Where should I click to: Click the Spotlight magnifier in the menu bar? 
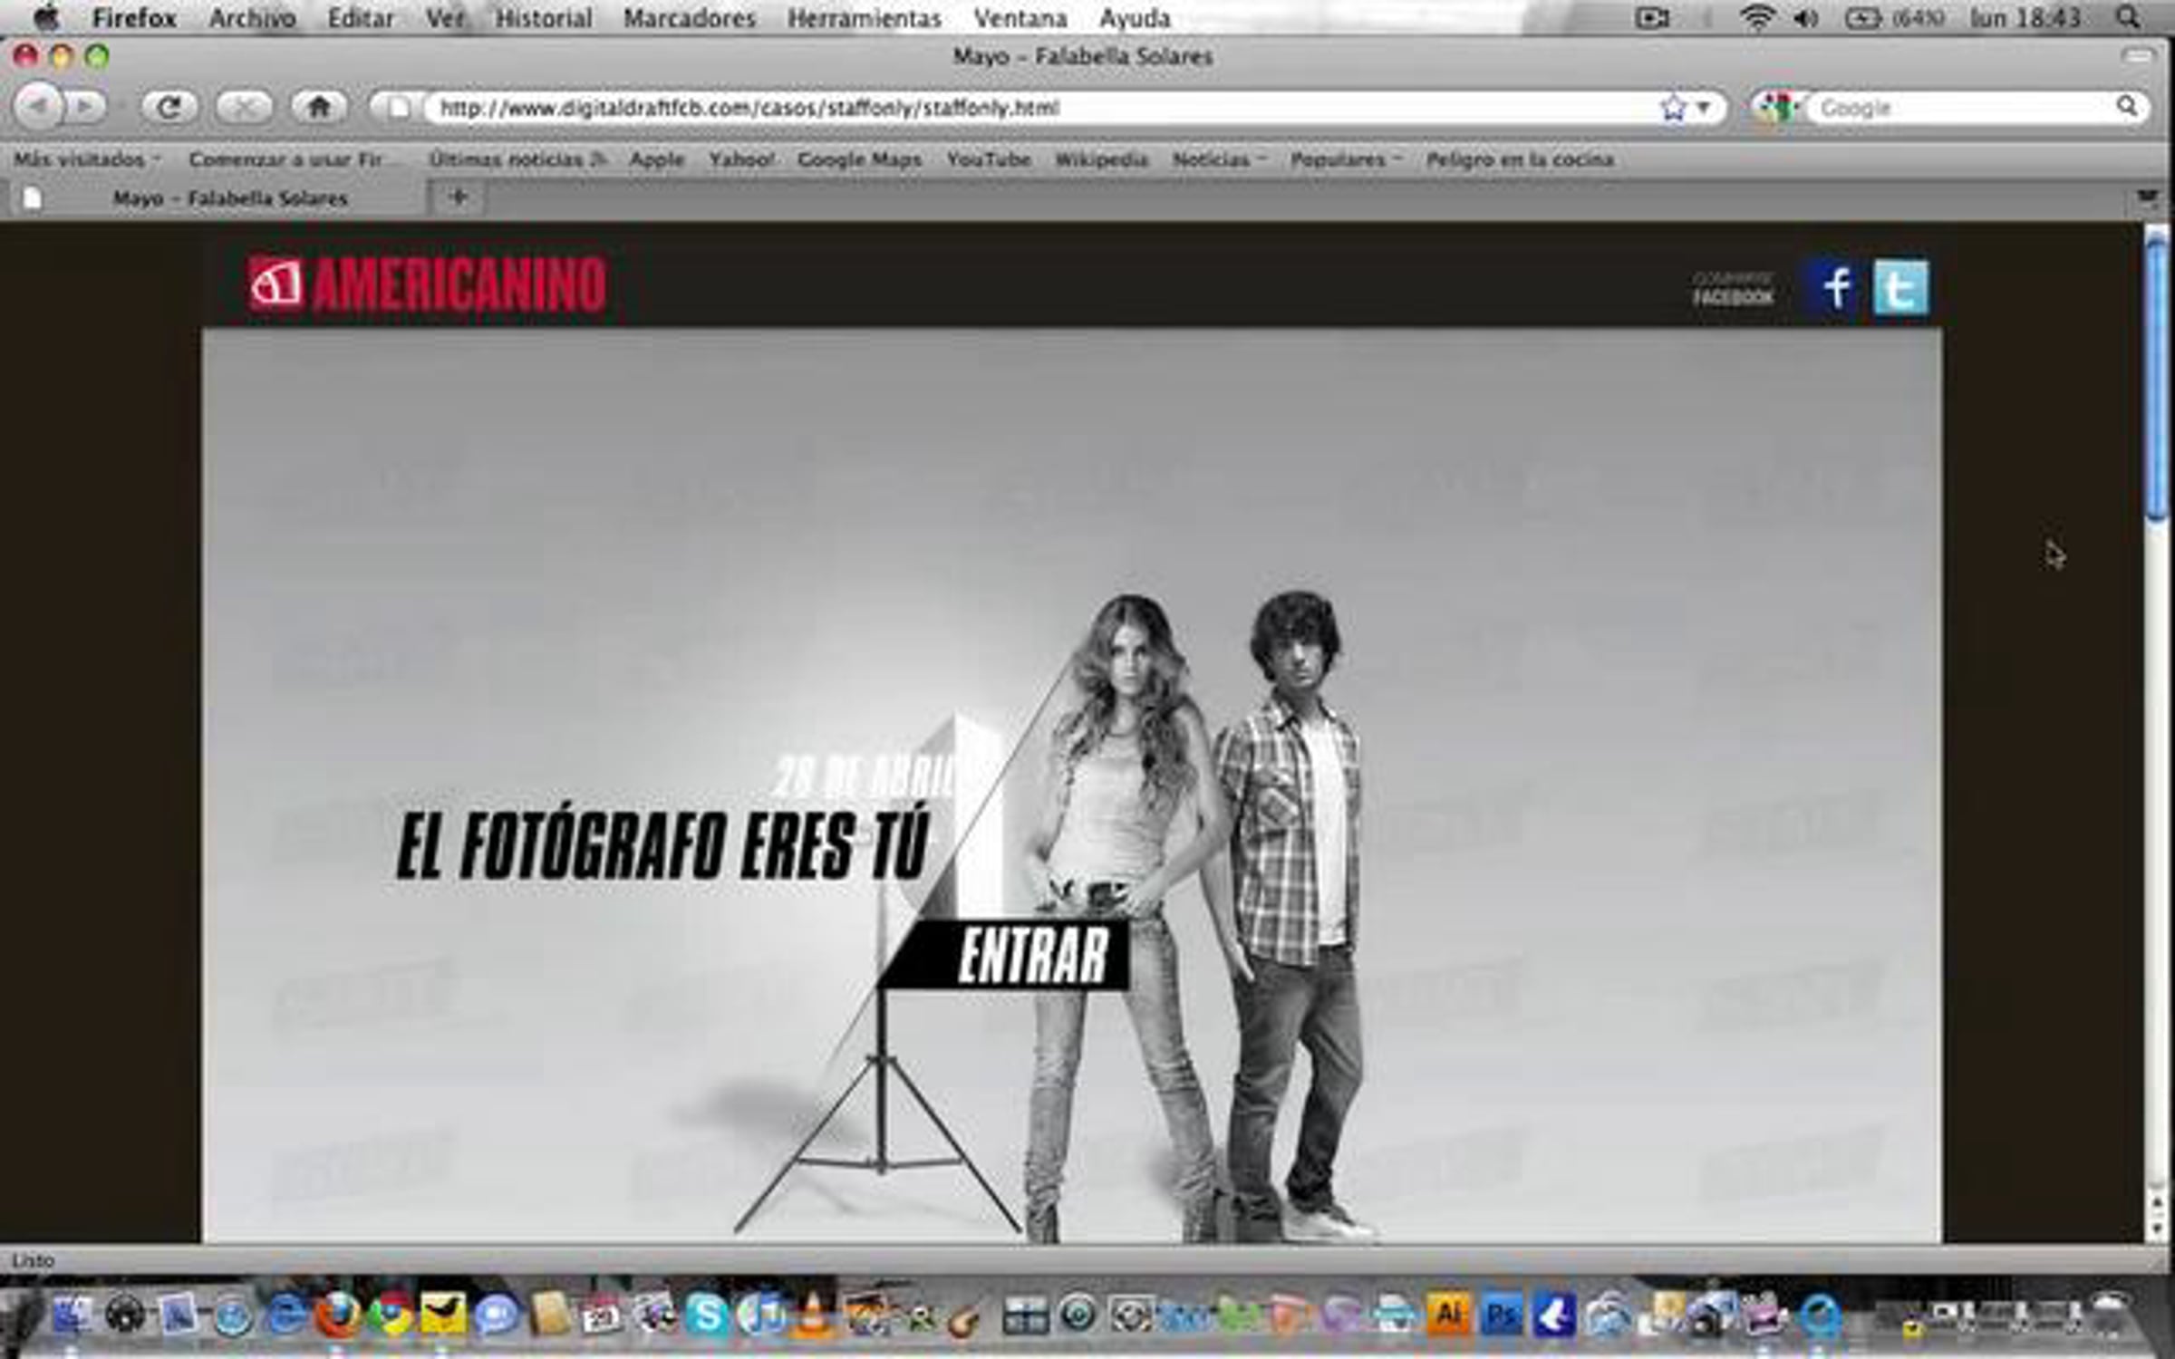2128,17
